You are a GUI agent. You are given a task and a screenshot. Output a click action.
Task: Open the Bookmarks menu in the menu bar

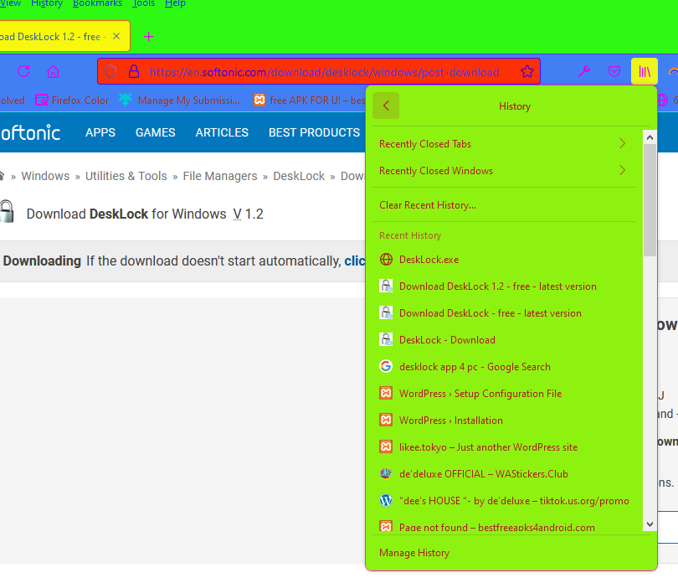pyautogui.click(x=97, y=4)
